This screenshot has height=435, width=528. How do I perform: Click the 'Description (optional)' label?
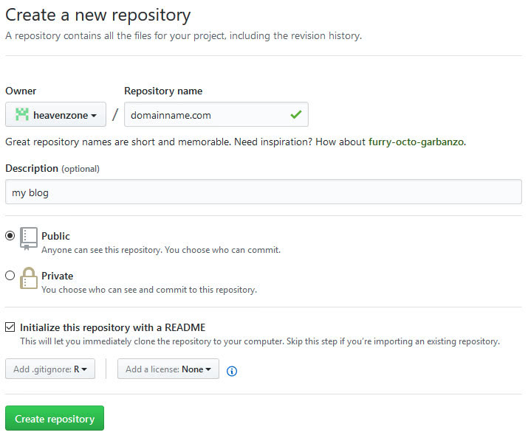[x=52, y=168]
